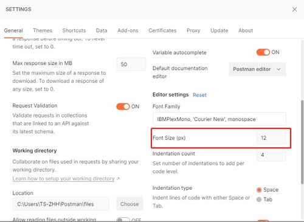The width and height of the screenshot is (304, 222).
Task: Click the Choose location button
Action: (130, 204)
